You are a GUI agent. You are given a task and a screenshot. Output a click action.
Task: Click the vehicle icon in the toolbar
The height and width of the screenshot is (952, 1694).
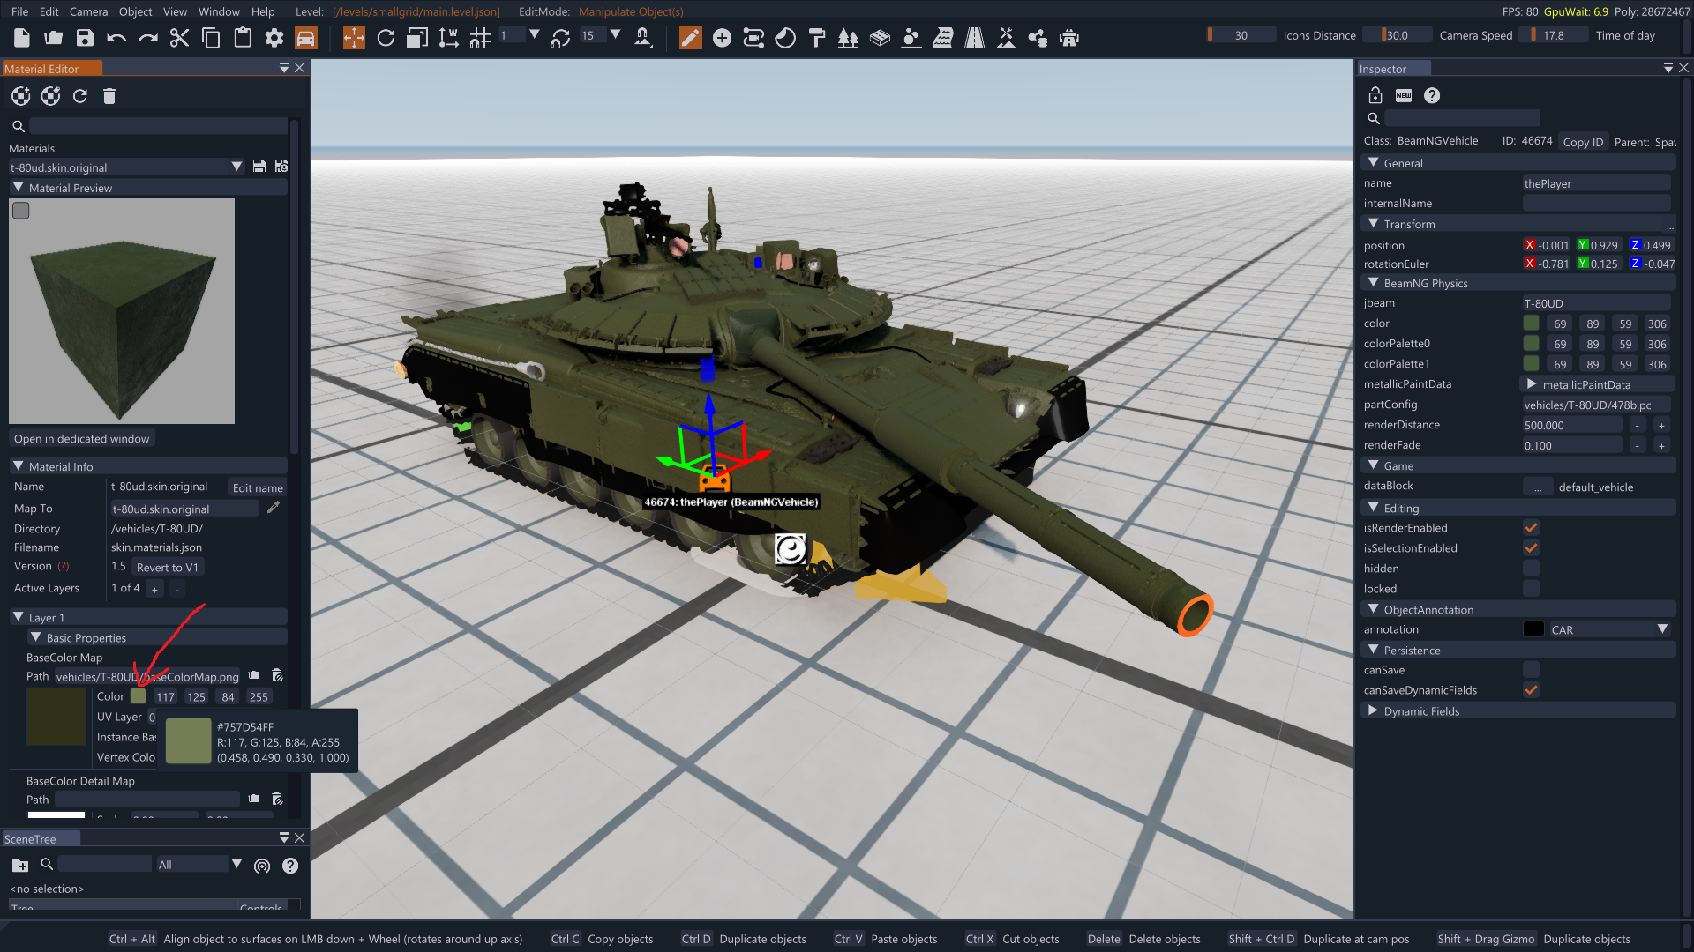pyautogui.click(x=305, y=38)
